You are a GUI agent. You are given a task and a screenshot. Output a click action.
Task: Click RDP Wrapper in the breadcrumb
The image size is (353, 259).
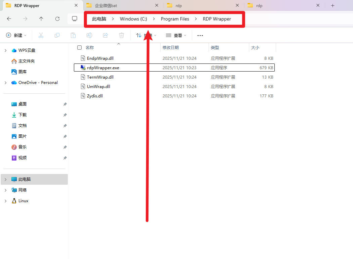[217, 19]
